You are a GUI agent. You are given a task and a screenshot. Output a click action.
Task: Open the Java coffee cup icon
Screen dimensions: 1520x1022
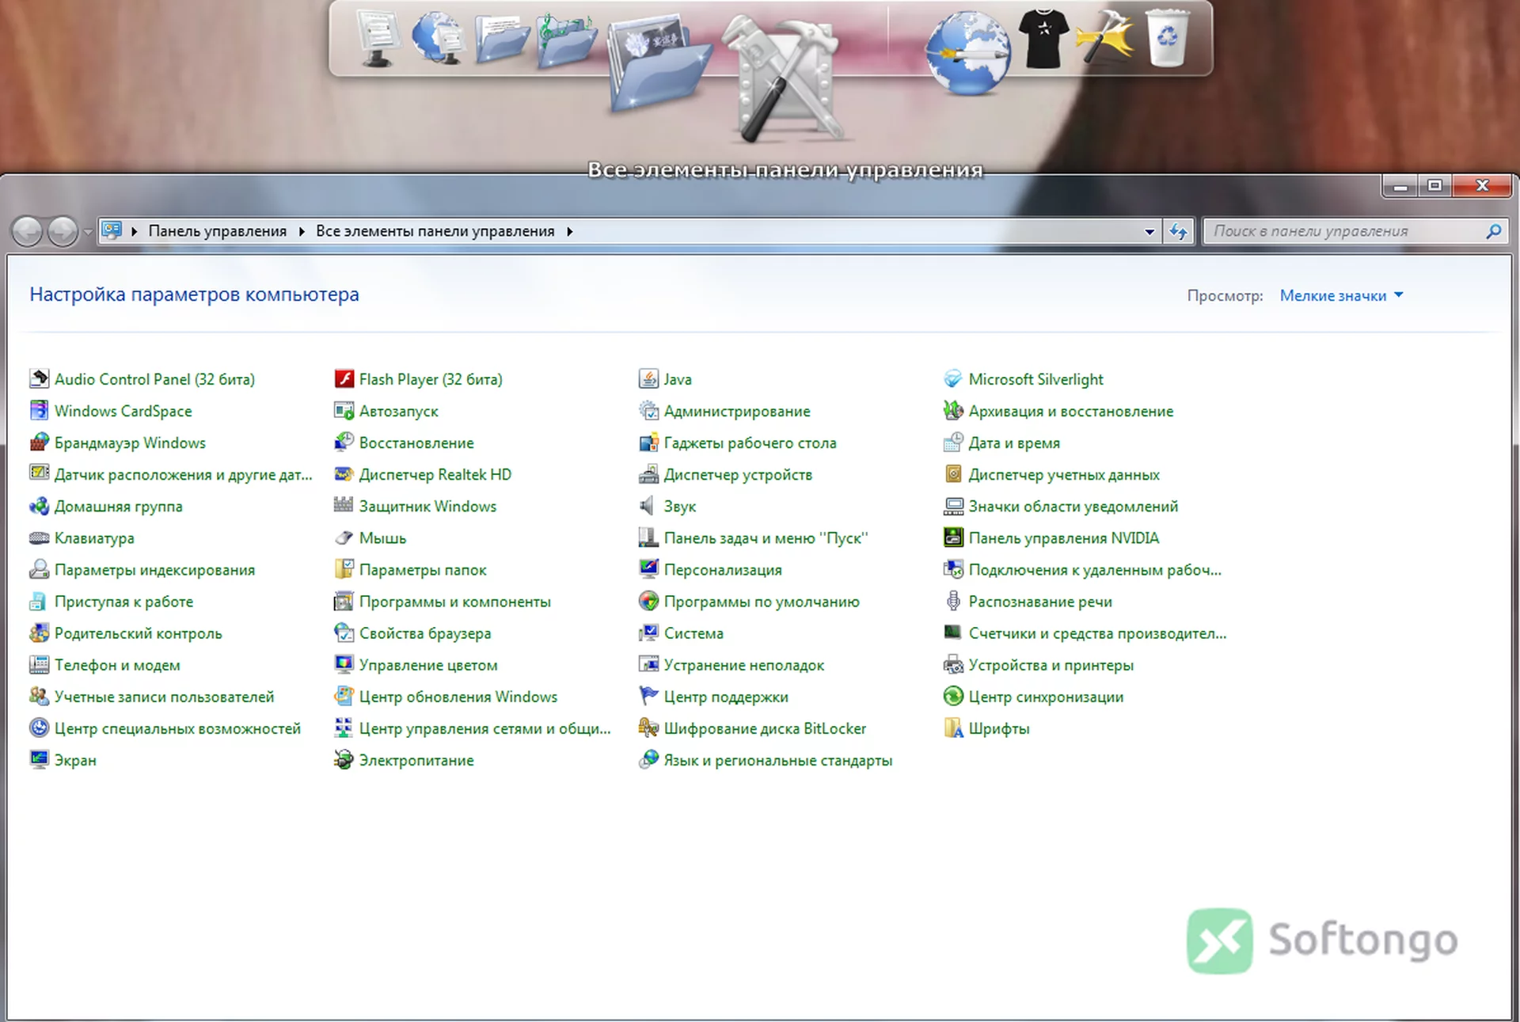[x=648, y=379]
